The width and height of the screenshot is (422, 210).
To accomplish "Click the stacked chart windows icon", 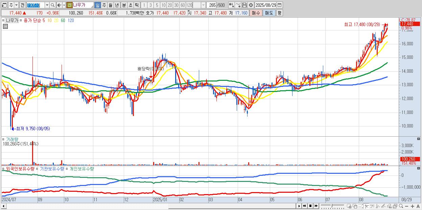I will [395, 206].
